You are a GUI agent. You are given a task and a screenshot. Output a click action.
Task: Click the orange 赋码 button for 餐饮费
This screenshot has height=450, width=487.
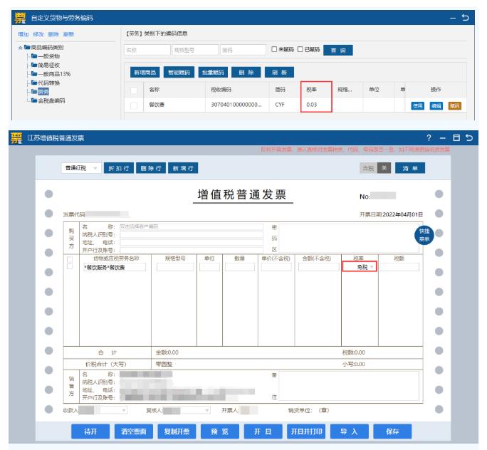[454, 105]
